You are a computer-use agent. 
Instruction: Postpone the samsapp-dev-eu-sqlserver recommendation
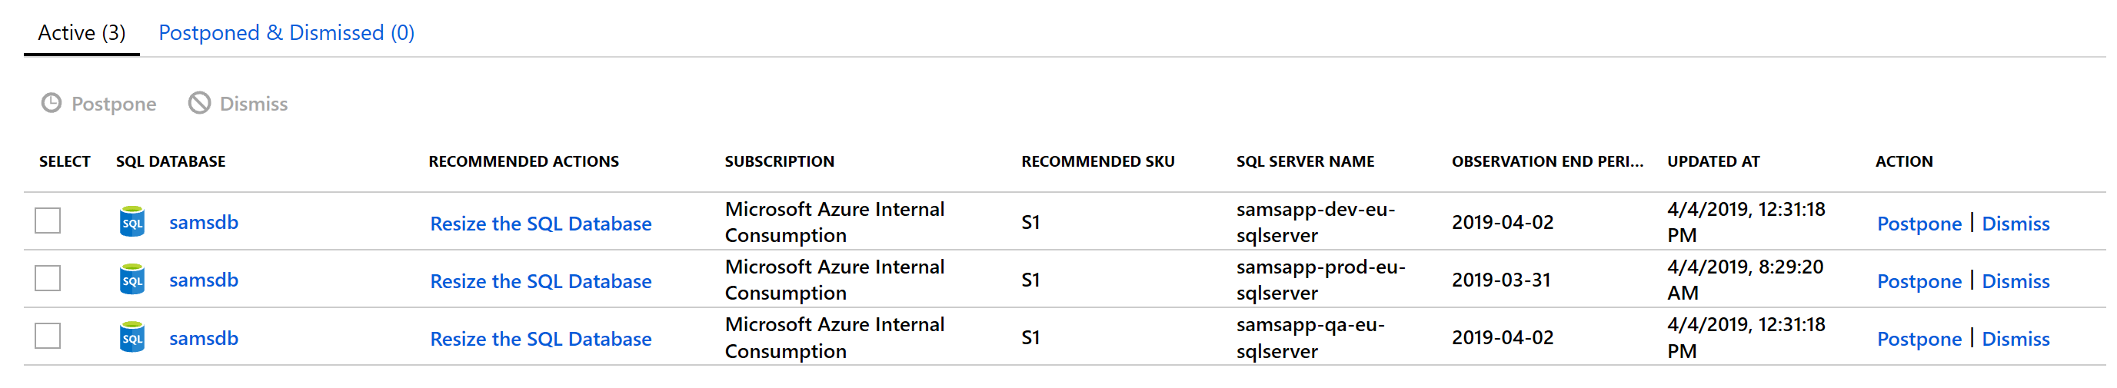[1919, 224]
